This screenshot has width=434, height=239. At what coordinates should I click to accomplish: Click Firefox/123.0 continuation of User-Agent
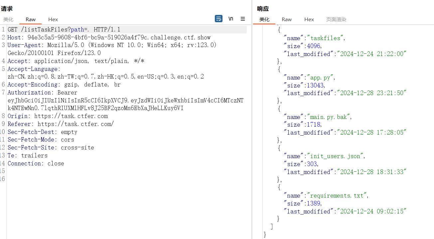click(54, 53)
